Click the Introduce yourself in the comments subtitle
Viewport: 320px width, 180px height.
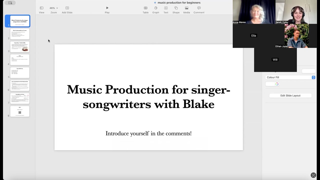[x=148, y=133]
